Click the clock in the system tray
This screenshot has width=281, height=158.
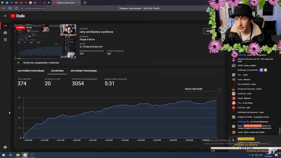tap(268, 155)
